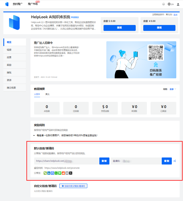Click 更改 link for reward currency

click(x=175, y=15)
